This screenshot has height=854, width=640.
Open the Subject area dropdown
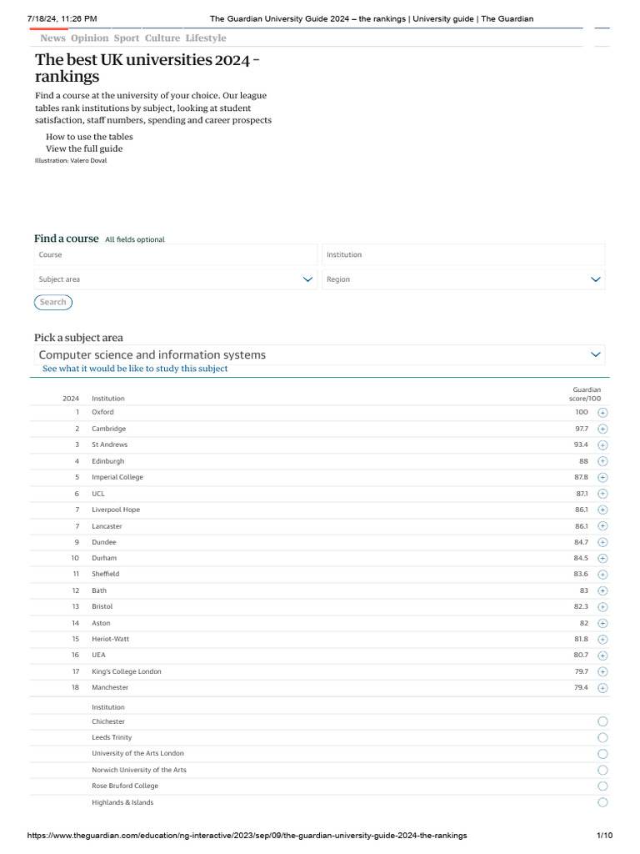176,279
